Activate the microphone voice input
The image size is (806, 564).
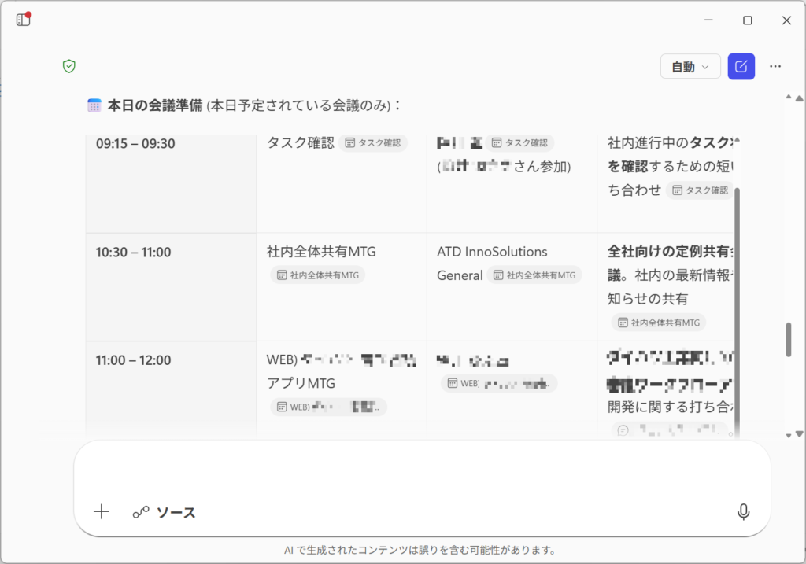743,512
